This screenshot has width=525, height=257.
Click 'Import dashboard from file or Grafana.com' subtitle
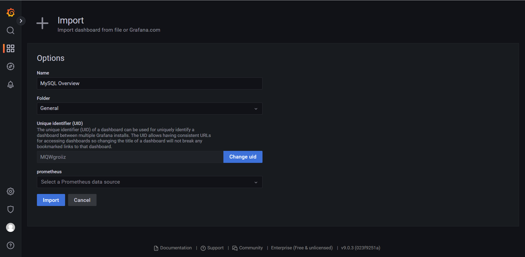[x=109, y=30]
